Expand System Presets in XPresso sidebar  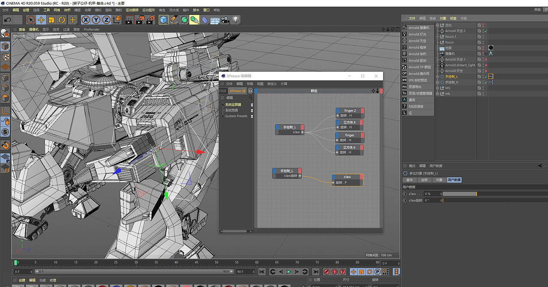point(223,116)
